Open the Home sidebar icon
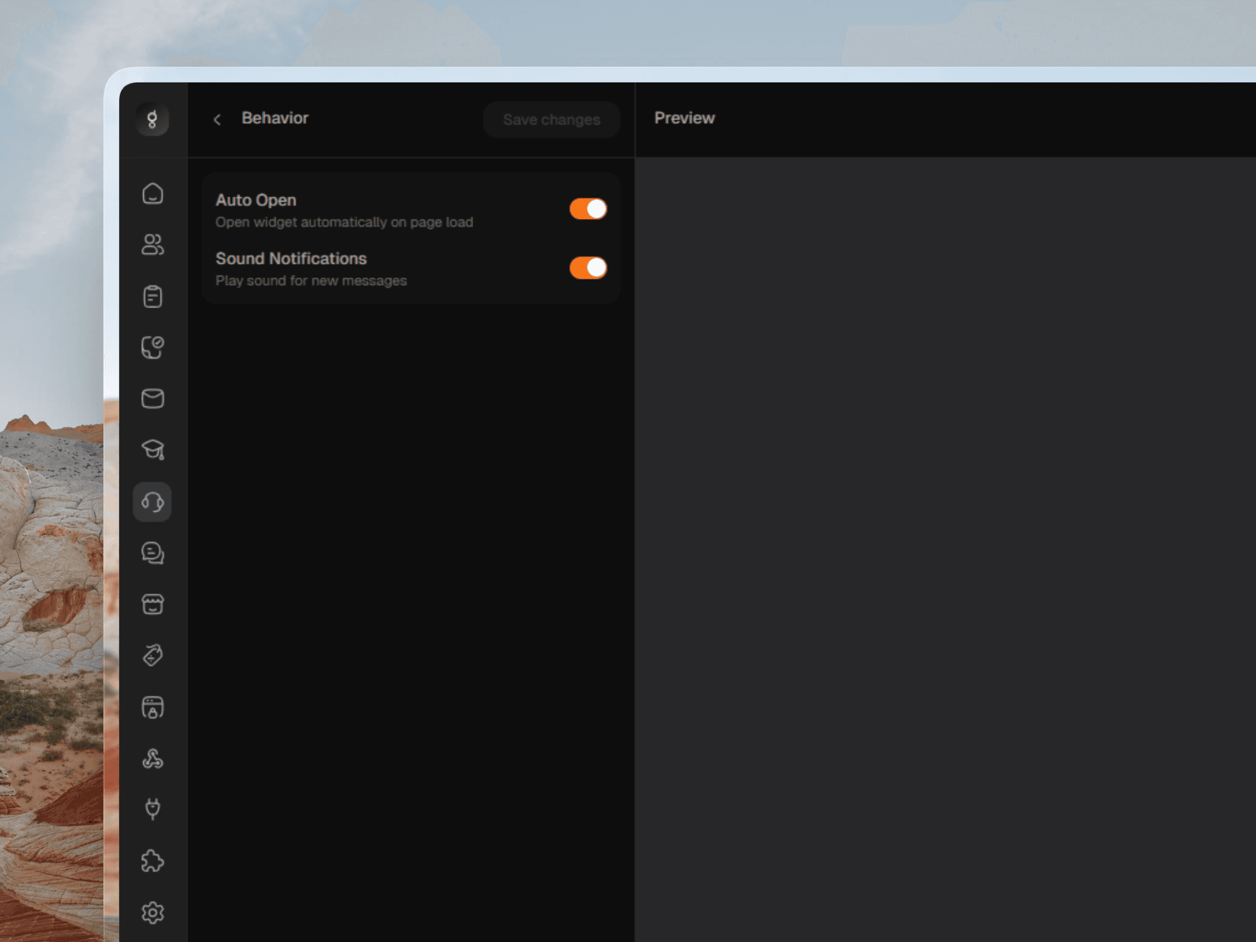 click(x=152, y=194)
